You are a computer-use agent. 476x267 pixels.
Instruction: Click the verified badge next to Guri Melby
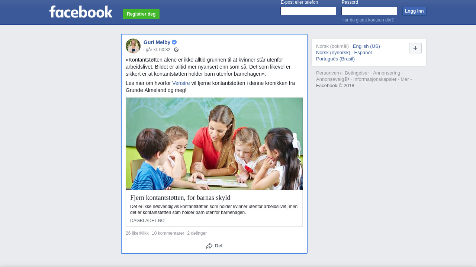pos(174,42)
